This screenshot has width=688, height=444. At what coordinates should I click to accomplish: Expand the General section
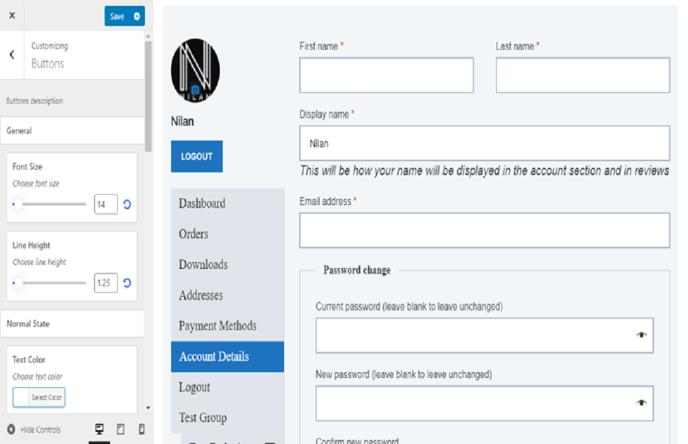point(72,130)
